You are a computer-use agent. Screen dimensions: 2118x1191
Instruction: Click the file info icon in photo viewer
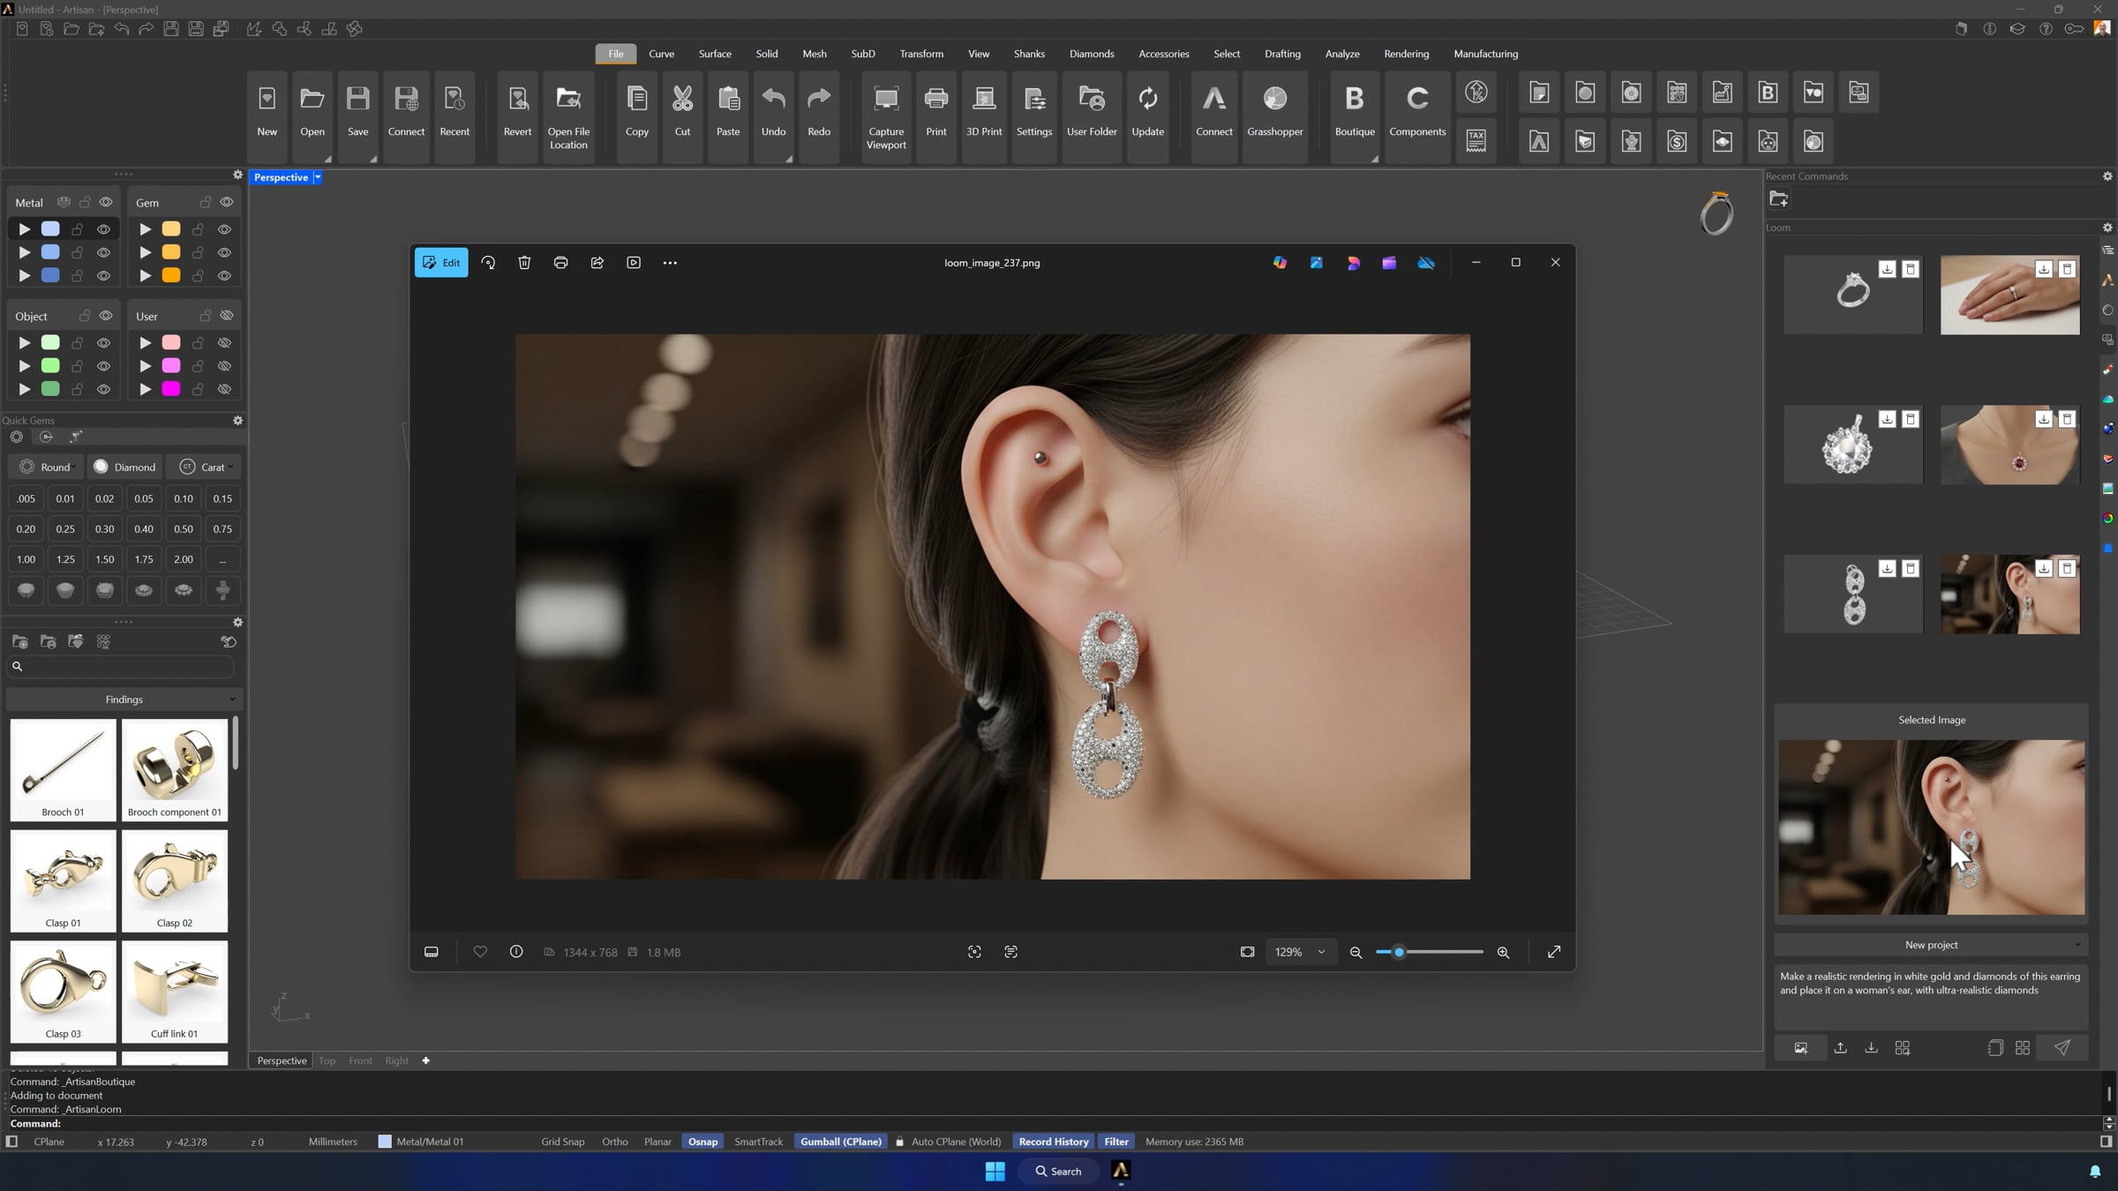point(516,952)
